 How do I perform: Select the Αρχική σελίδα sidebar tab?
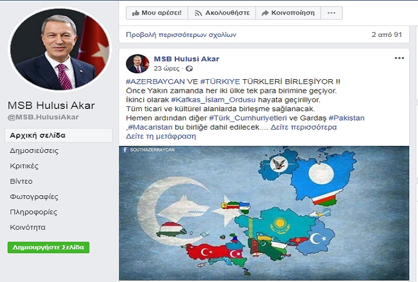[x=59, y=135]
